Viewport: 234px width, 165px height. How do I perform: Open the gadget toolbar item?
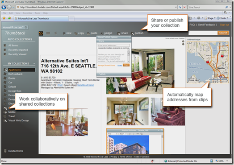click(106, 33)
